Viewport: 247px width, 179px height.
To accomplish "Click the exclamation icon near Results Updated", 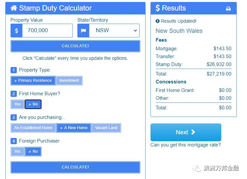I will coord(157,21).
